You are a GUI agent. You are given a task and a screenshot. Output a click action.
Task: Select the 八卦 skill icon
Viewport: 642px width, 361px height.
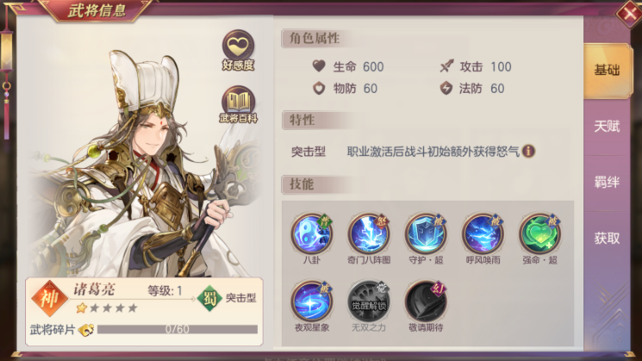pyautogui.click(x=312, y=233)
